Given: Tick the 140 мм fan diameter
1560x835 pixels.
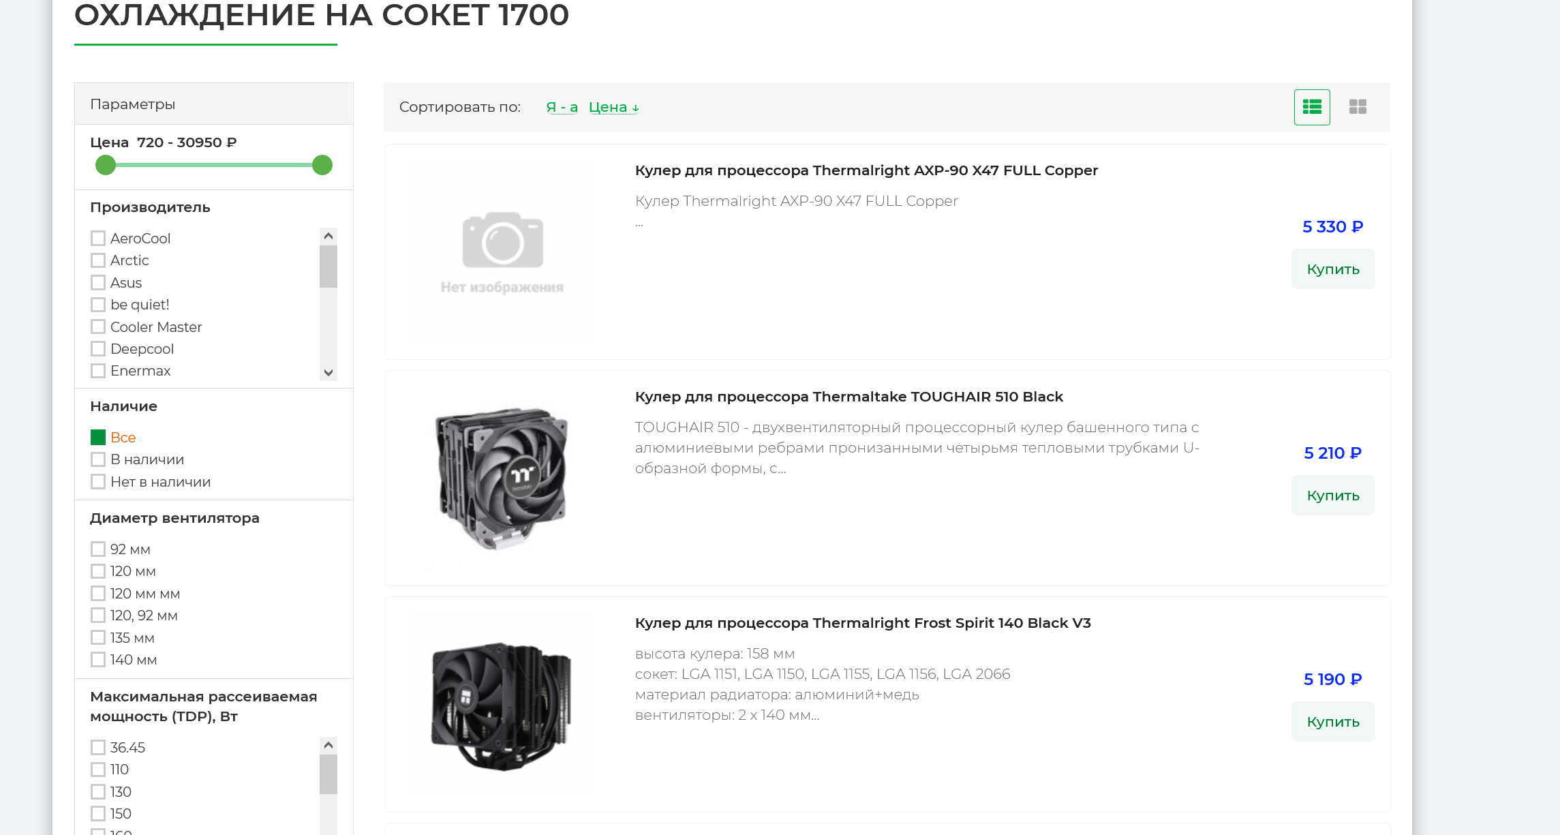Looking at the screenshot, I should (98, 660).
